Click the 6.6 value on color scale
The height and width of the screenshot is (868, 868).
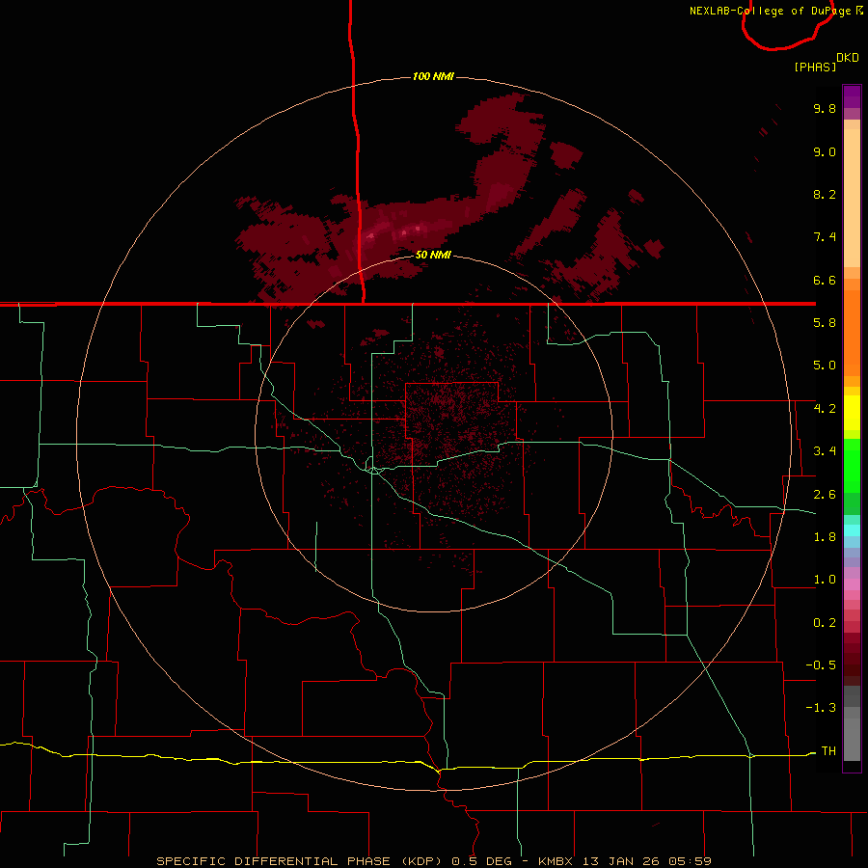(825, 280)
